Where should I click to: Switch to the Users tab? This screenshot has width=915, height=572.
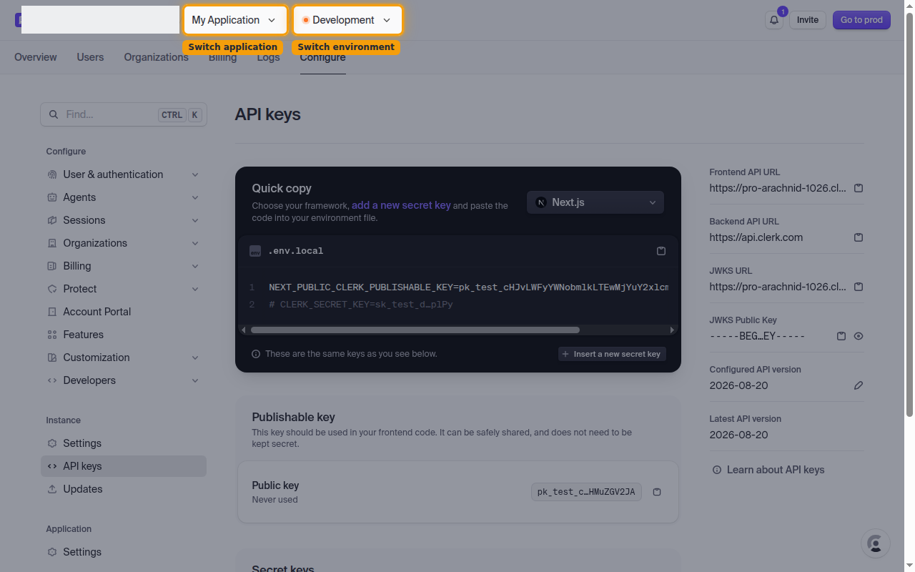(91, 57)
